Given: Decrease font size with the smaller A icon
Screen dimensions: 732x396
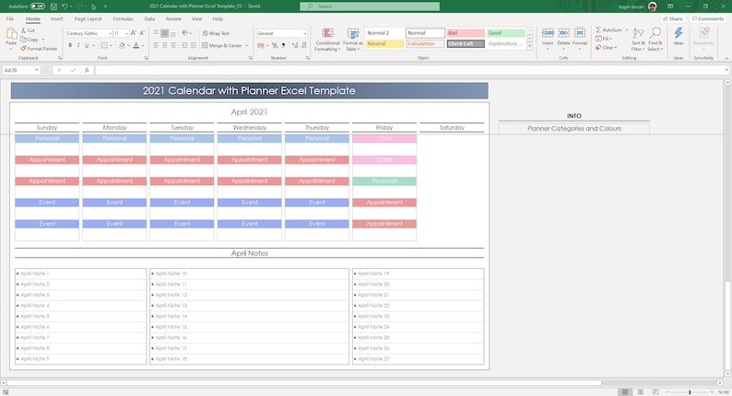Looking at the screenshot, I should [142, 33].
